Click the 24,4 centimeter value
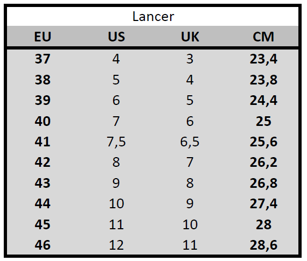 [x=263, y=101]
